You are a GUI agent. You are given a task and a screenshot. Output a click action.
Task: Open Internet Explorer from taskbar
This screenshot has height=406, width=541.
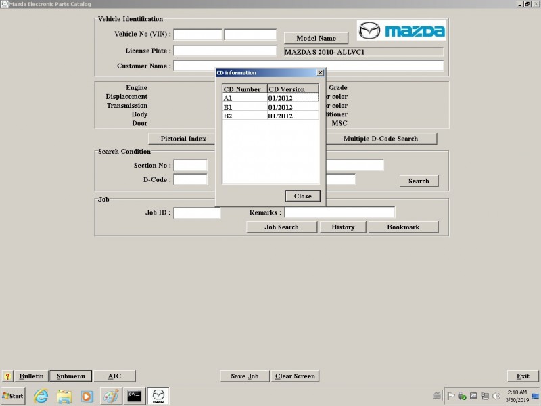[41, 396]
